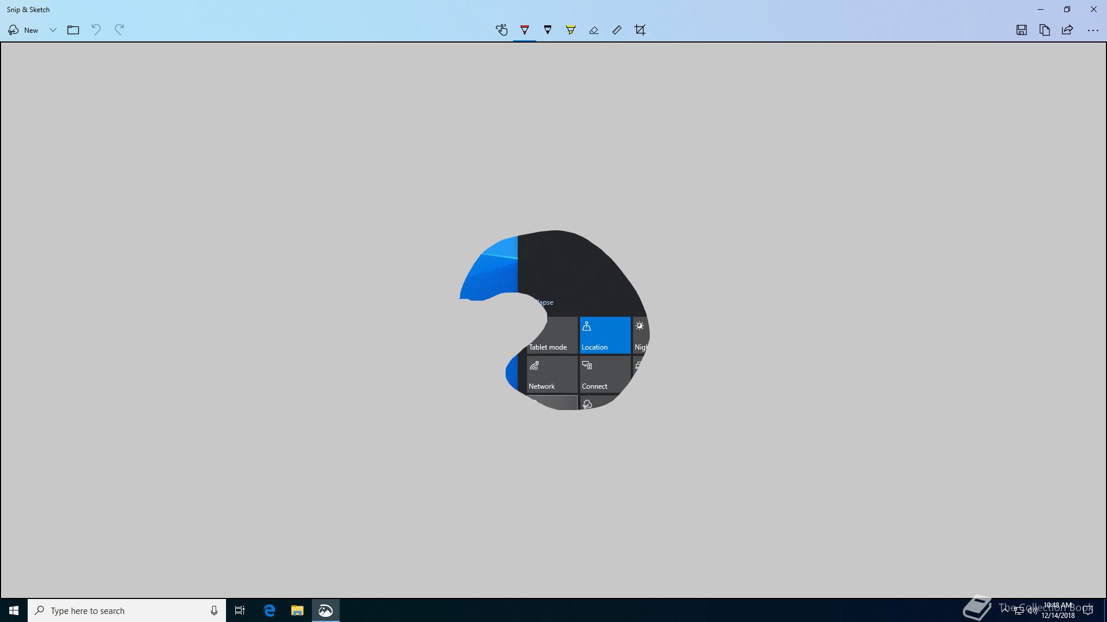Viewport: 1107px width, 622px height.
Task: Expand the New snip delay dropdown arrow
Action: [x=52, y=30]
